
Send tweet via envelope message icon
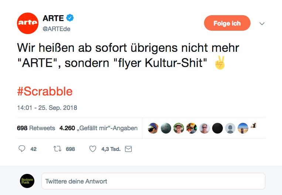[x=128, y=149]
